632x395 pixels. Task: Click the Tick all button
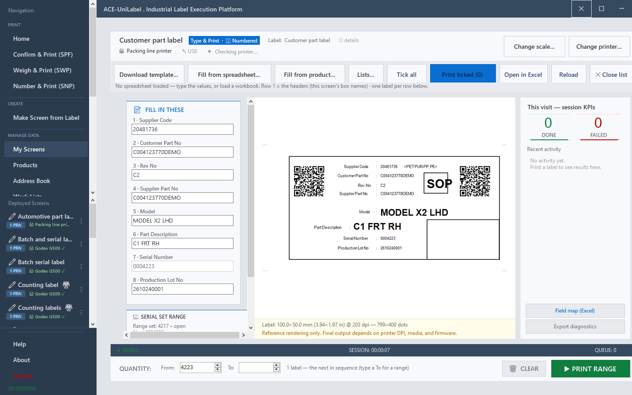point(406,74)
